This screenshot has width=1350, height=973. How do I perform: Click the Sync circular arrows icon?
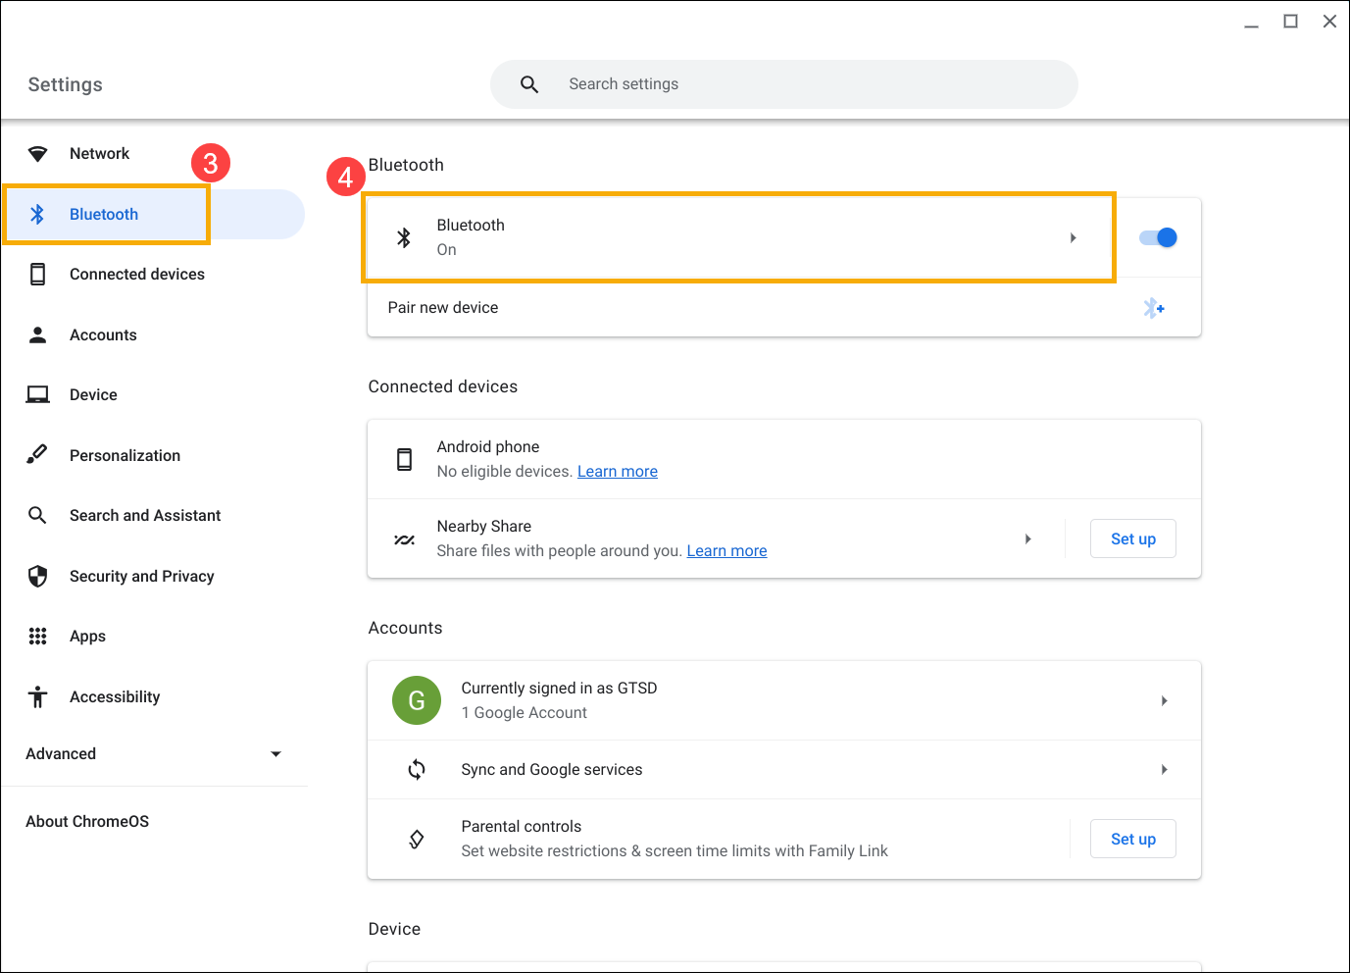417,770
